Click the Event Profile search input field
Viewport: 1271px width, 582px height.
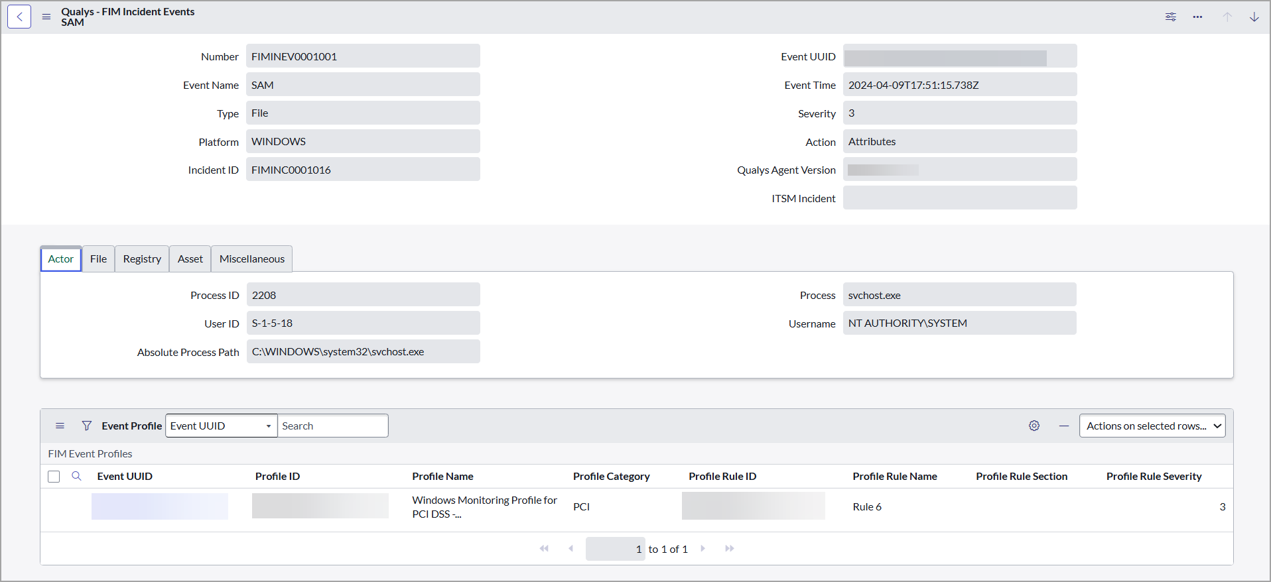click(x=332, y=426)
